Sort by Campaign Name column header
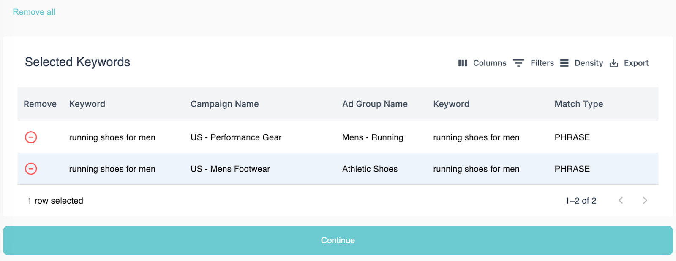Image resolution: width=676 pixels, height=261 pixels. pyautogui.click(x=225, y=104)
